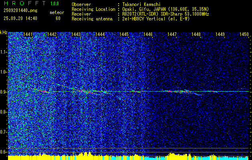The height and width of the screenshot is (160, 252).
Task: Click the 1444 time marker
Action: click(100, 34)
